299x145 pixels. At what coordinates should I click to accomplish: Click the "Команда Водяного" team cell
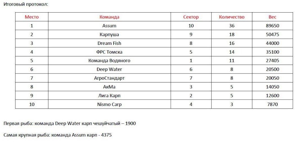[x=109, y=61]
